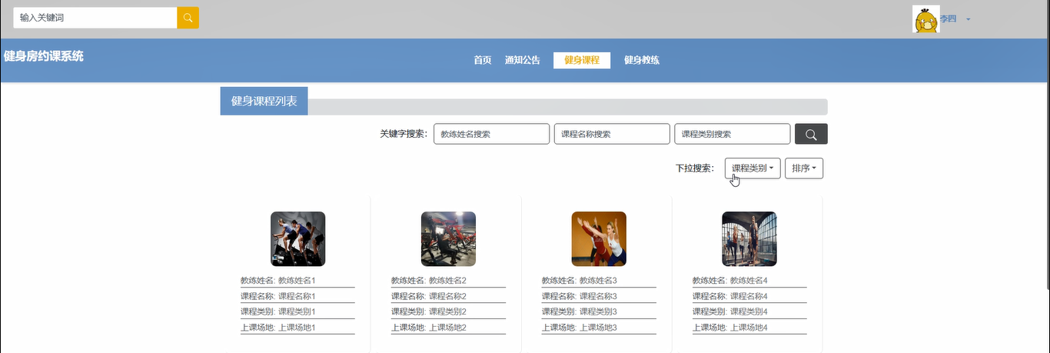The image size is (1050, 353).
Task: Focus the 课程名称搜索 input
Action: pos(612,134)
